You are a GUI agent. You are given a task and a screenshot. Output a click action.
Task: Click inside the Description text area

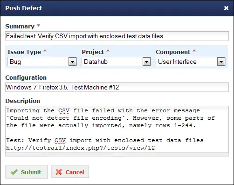(117, 129)
